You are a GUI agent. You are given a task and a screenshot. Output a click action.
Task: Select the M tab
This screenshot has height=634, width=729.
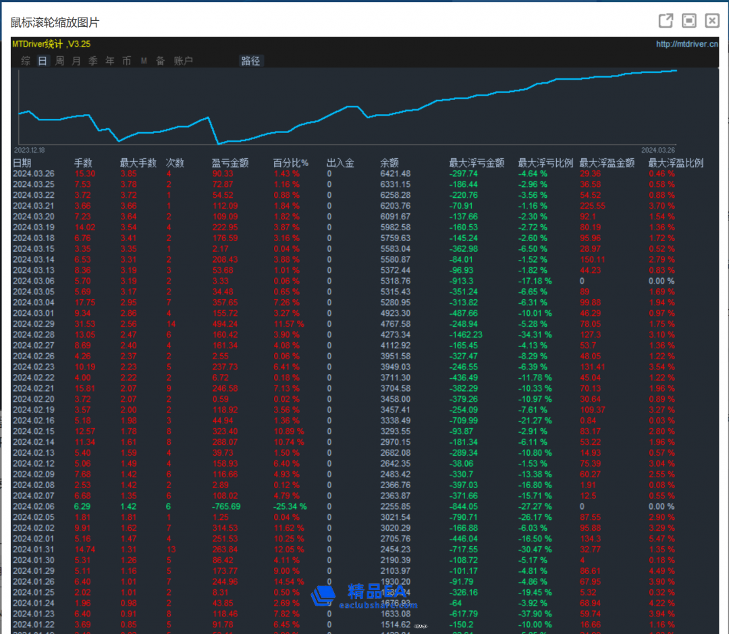point(144,61)
